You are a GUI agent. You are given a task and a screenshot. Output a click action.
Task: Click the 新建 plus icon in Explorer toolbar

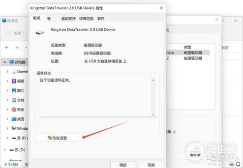click(9, 33)
